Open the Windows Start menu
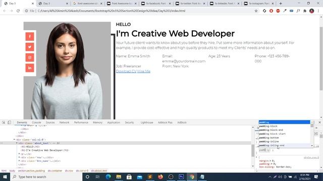The width and height of the screenshot is (323, 181). click(5, 177)
